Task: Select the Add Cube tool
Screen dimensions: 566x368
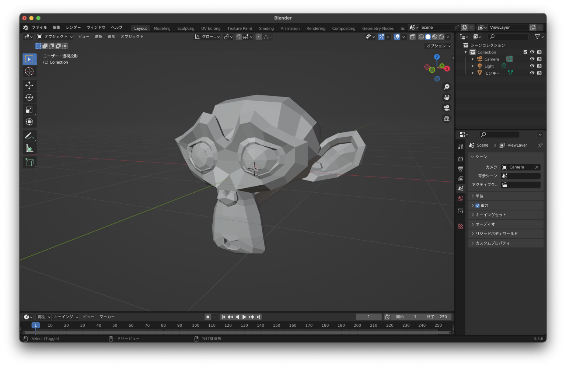Action: coord(29,162)
